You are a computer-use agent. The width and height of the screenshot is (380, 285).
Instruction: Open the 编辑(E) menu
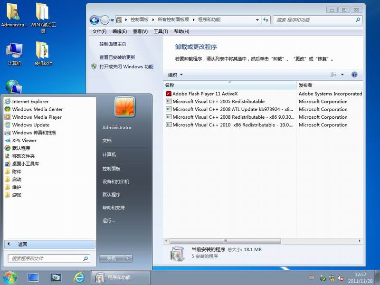click(x=120, y=31)
